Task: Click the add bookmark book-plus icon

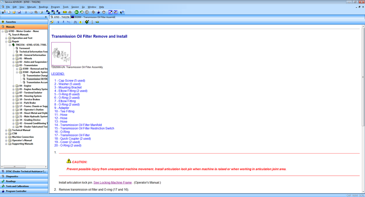Action: pos(87,22)
